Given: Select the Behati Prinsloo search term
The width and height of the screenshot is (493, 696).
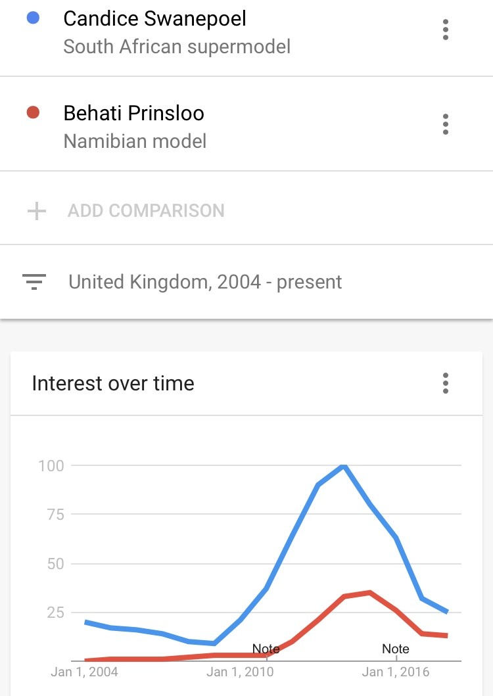Looking at the screenshot, I should (x=133, y=113).
